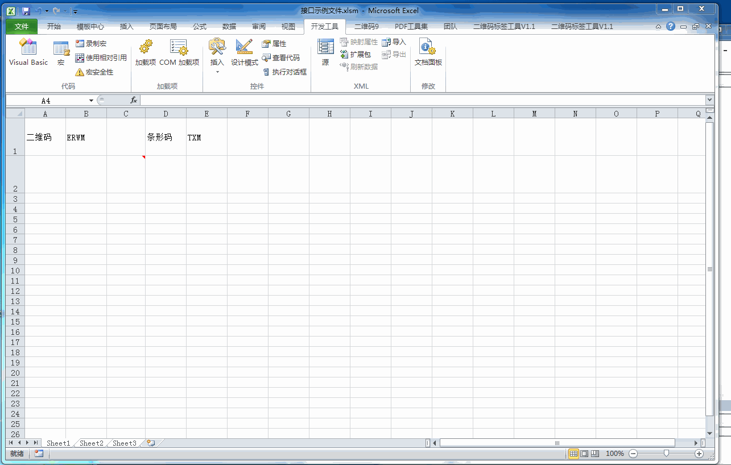Open COM 加载项 dialog

[179, 52]
